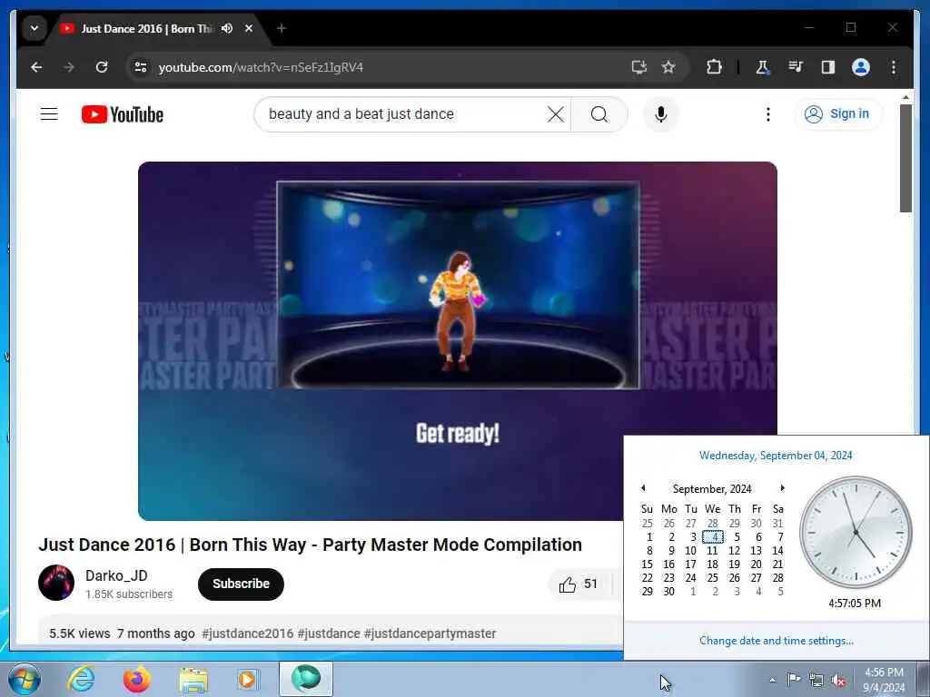Image resolution: width=930 pixels, height=697 pixels.
Task: Go to next month in calendar
Action: tap(782, 487)
